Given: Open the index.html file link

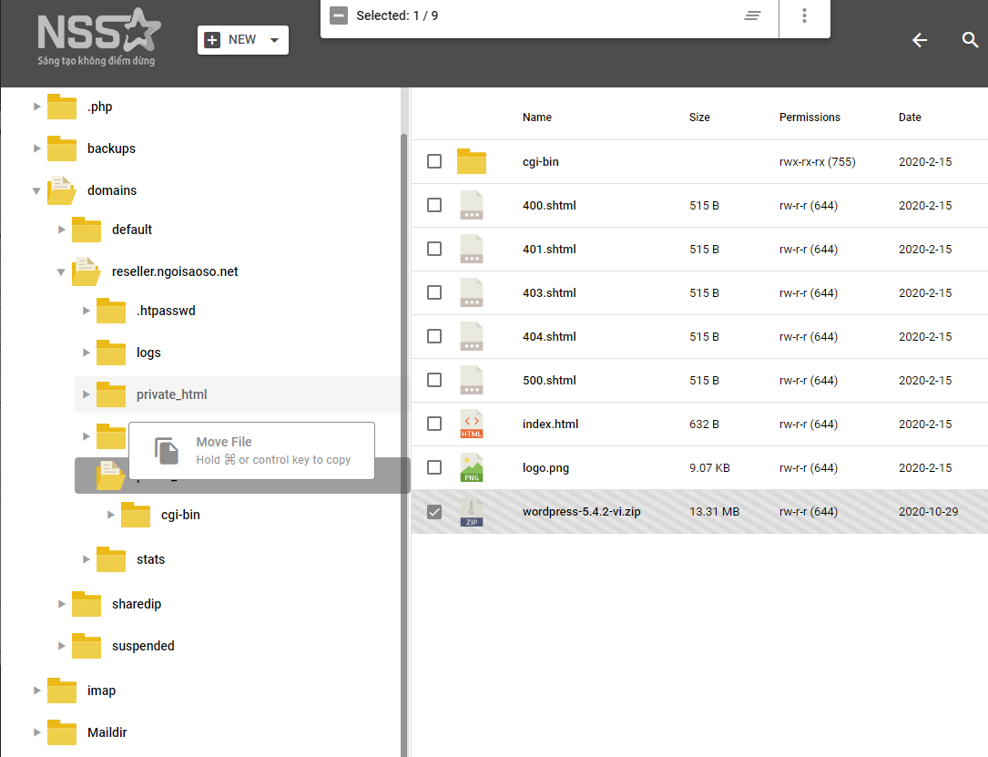Looking at the screenshot, I should pos(548,424).
